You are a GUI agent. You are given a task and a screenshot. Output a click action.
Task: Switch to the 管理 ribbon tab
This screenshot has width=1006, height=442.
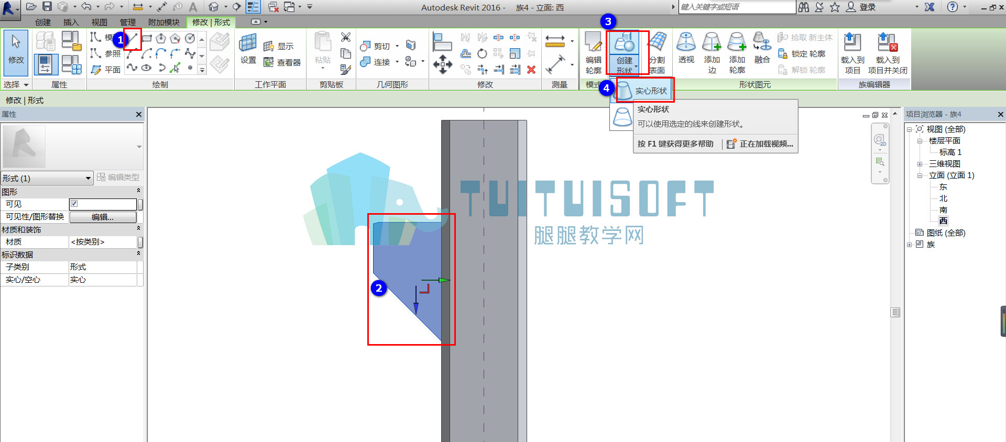[128, 22]
